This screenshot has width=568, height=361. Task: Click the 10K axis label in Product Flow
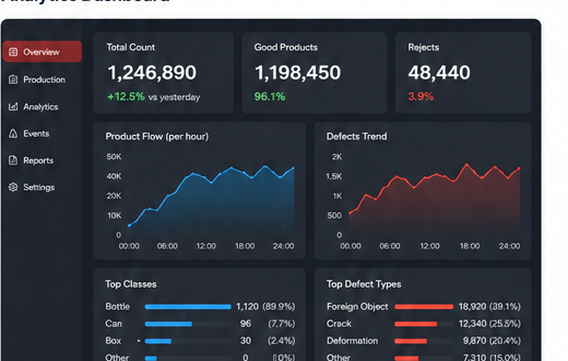(115, 216)
